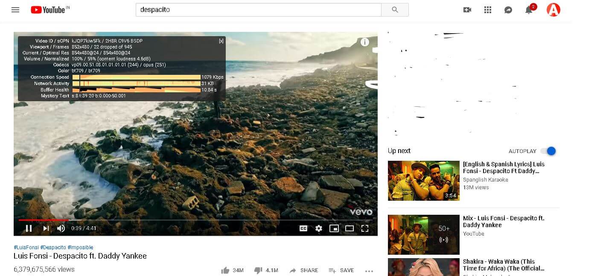Viewport: 606px width, 276px height.
Task: Show video info card icon
Action: pos(365,42)
